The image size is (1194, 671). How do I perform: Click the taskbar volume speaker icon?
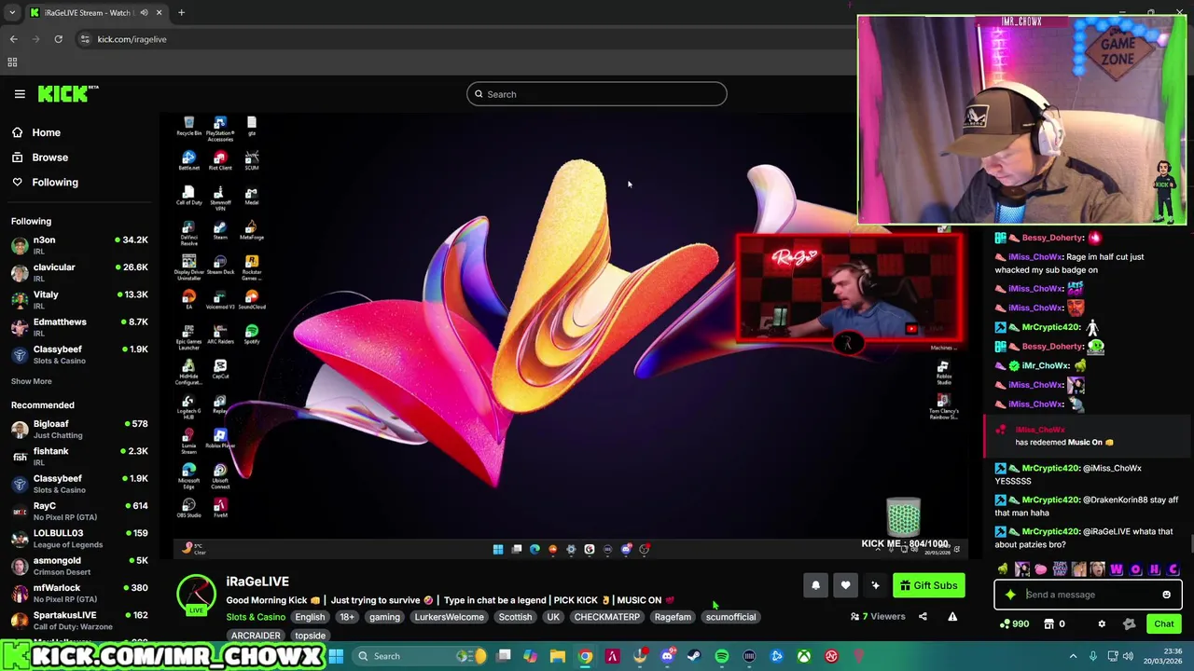1130,656
